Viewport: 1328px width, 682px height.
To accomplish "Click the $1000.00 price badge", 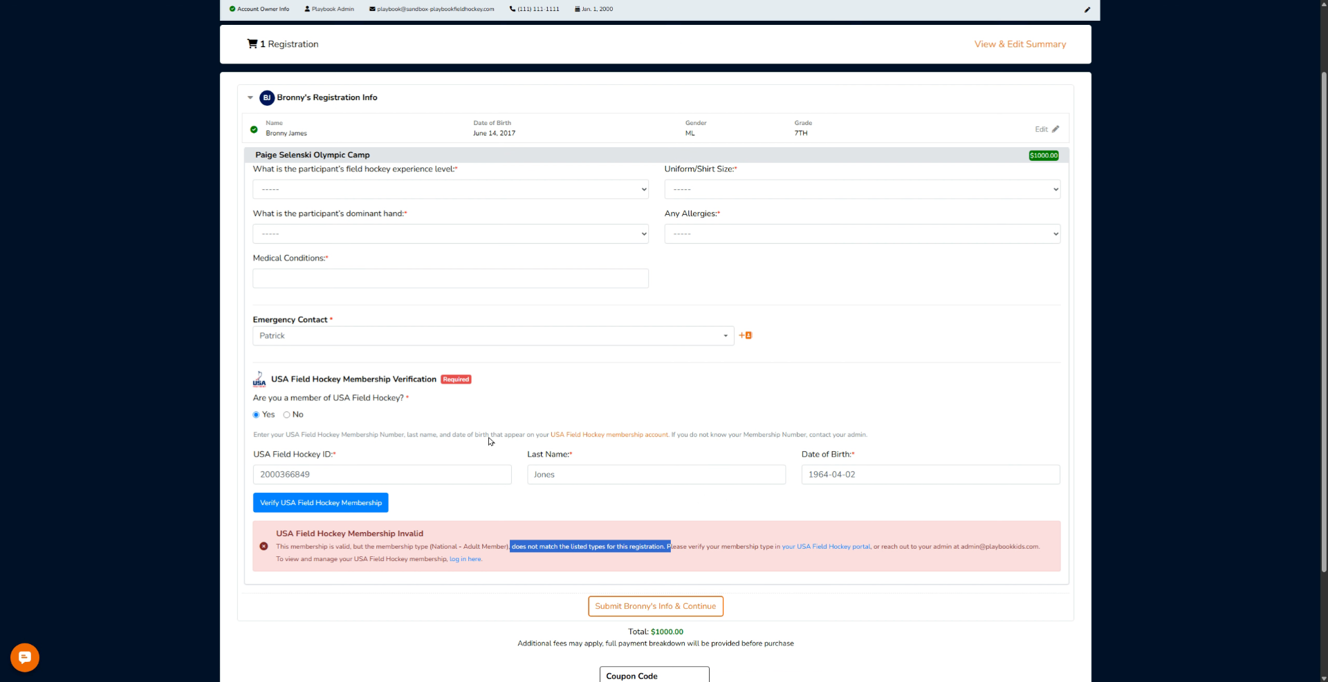I will pyautogui.click(x=1044, y=155).
